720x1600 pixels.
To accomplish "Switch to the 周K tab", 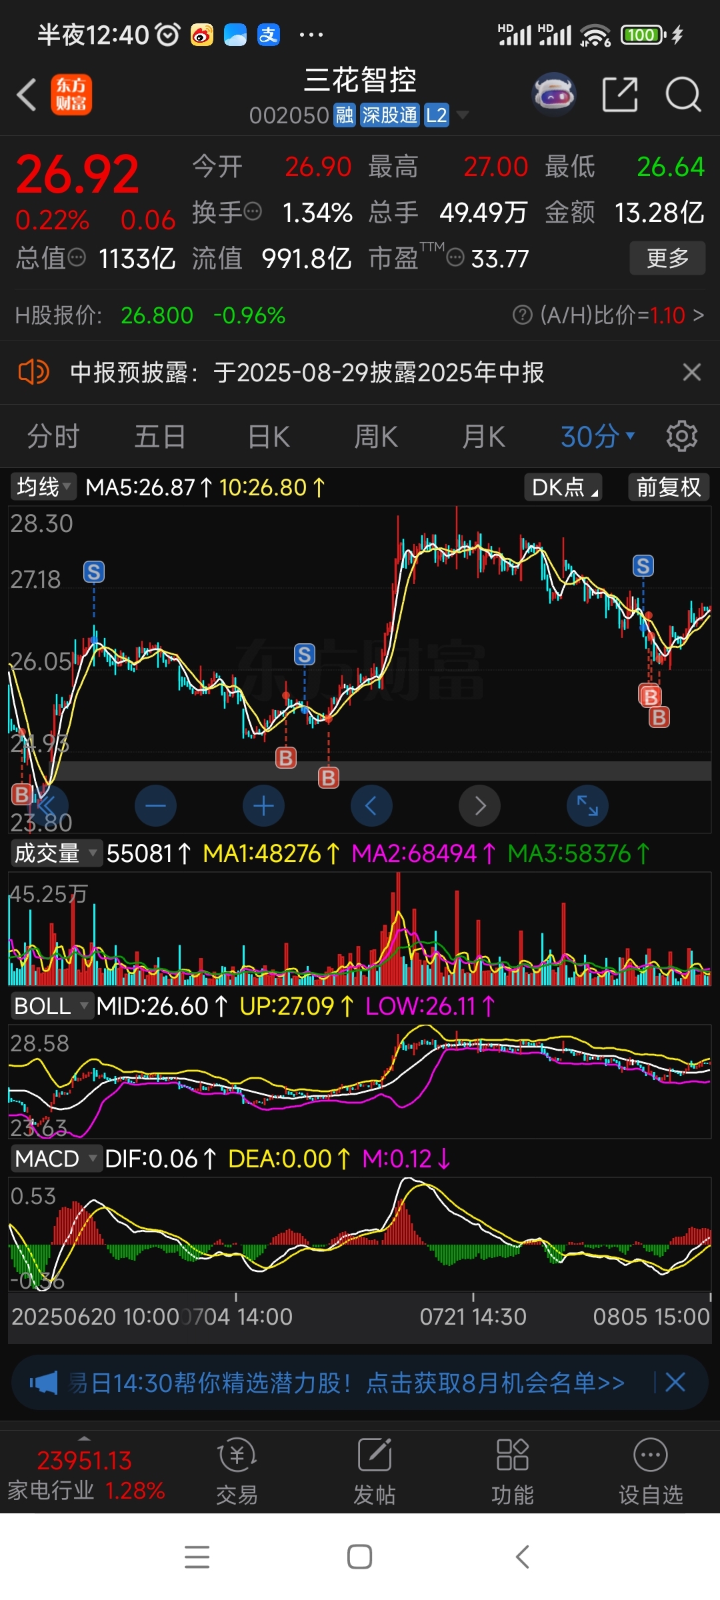I will (x=376, y=437).
